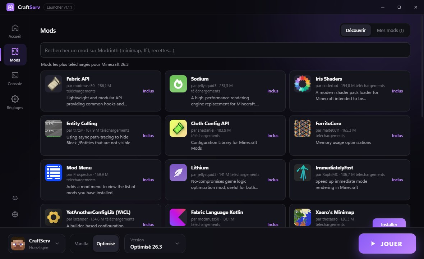The width and height of the screenshot is (424, 259).
Task: Click the Launcher v1.1.1 version badge
Action: 59,7
